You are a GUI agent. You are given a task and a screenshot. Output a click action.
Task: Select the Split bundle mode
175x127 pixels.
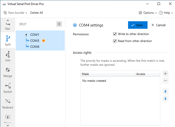[x=8, y=40]
